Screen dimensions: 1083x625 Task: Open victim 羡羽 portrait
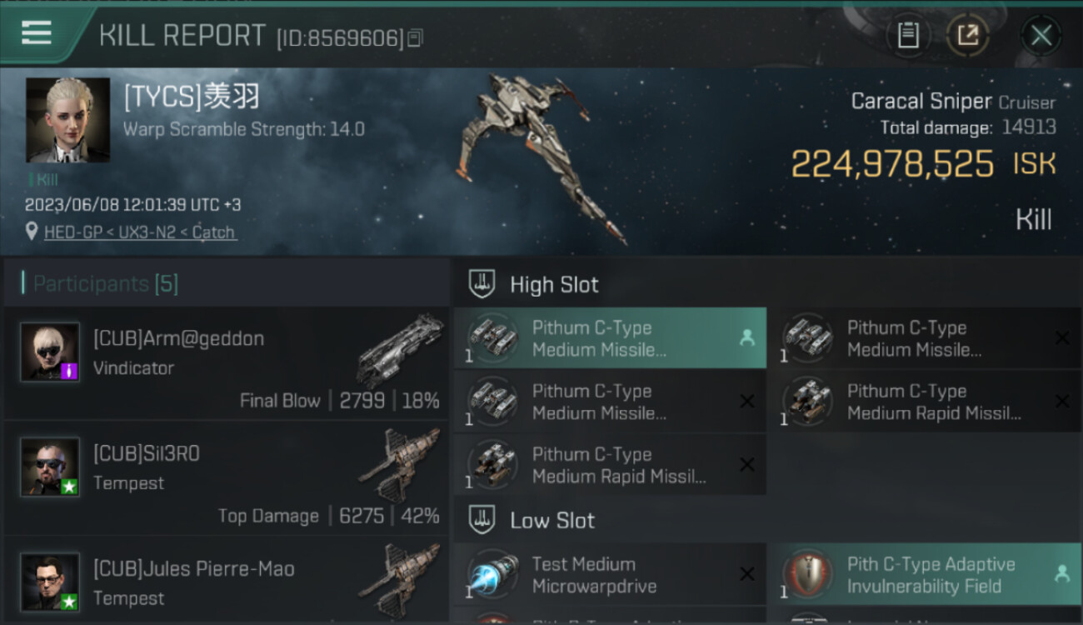(x=67, y=120)
